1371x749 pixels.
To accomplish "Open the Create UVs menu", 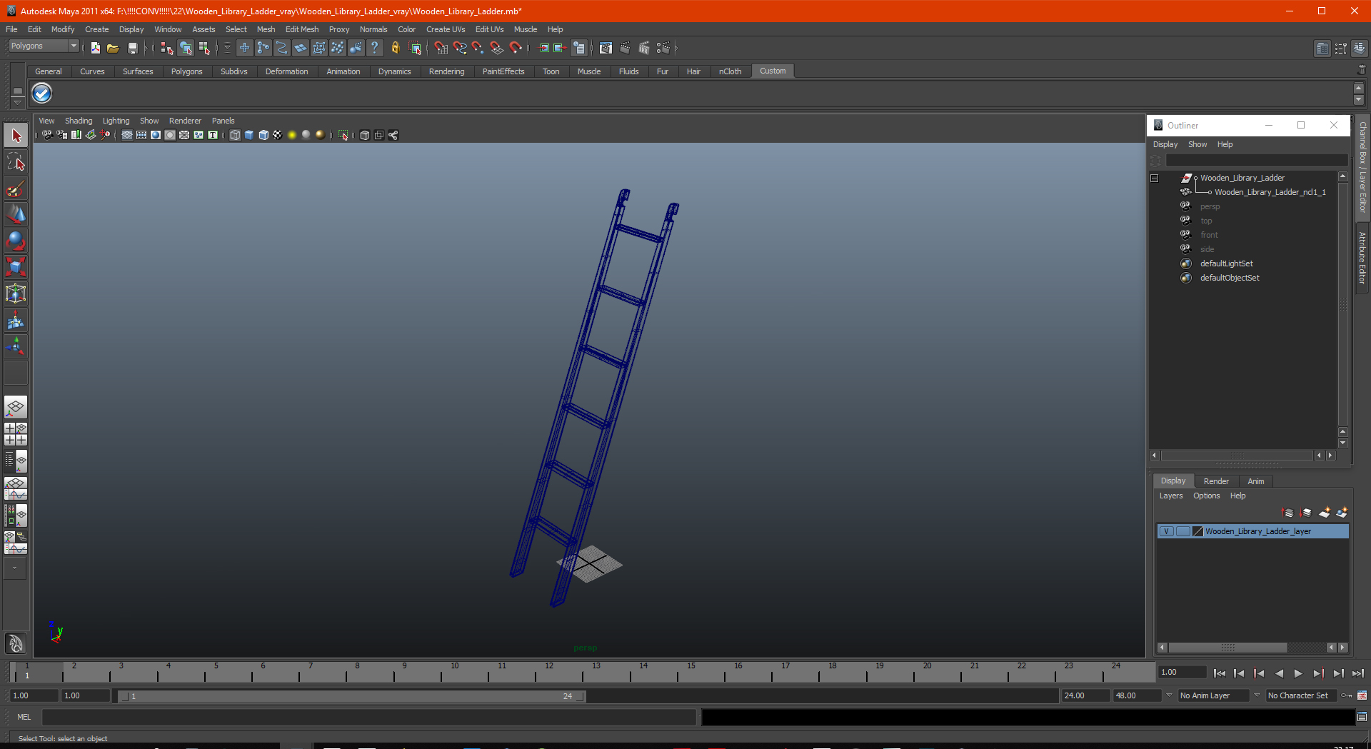I will click(446, 29).
